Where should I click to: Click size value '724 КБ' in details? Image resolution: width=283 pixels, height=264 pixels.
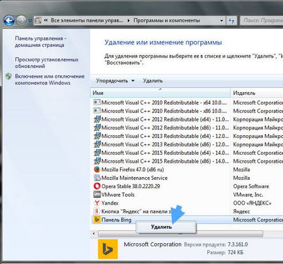[x=235, y=253]
